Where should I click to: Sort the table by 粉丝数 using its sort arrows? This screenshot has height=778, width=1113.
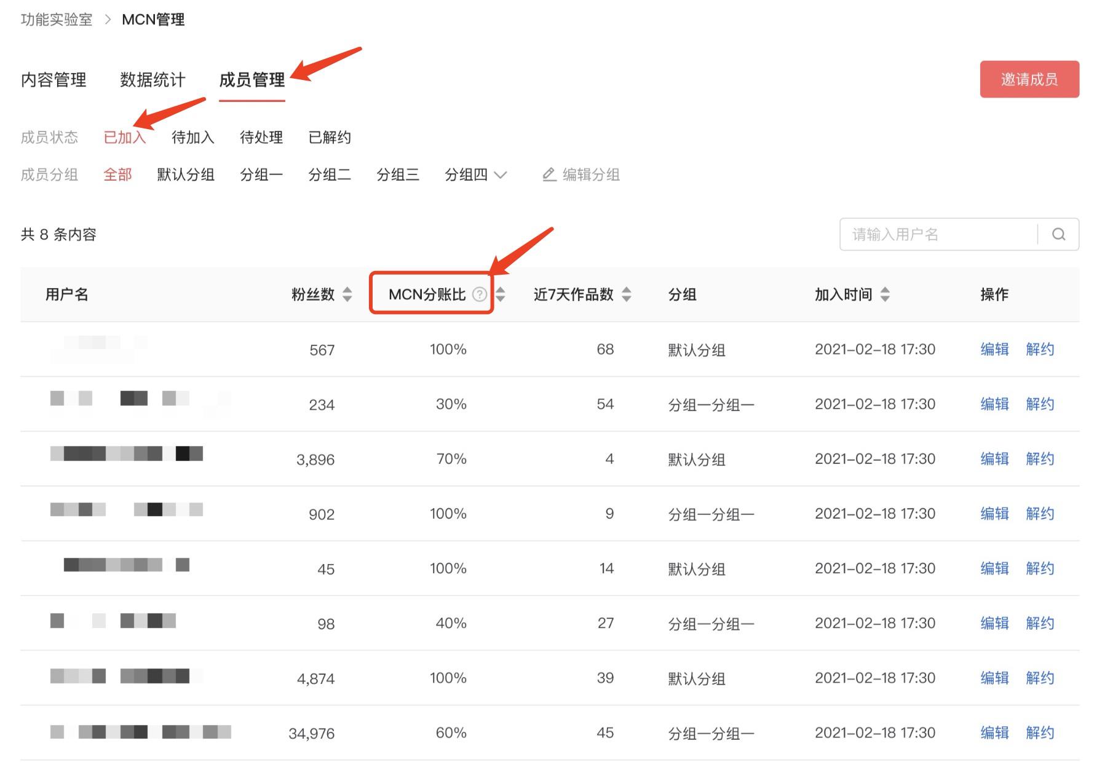(347, 294)
